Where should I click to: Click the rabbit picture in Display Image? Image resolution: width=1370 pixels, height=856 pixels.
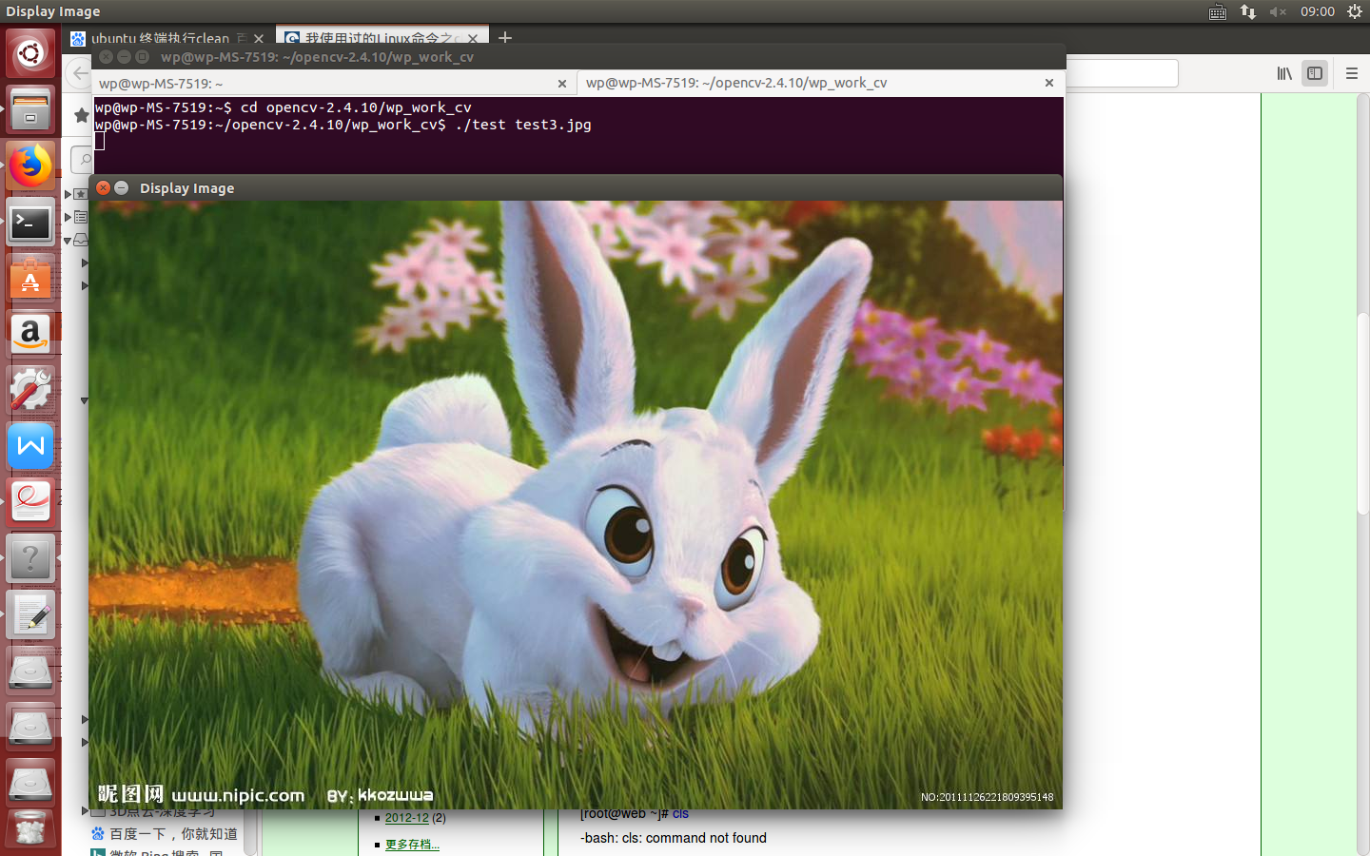[576, 505]
